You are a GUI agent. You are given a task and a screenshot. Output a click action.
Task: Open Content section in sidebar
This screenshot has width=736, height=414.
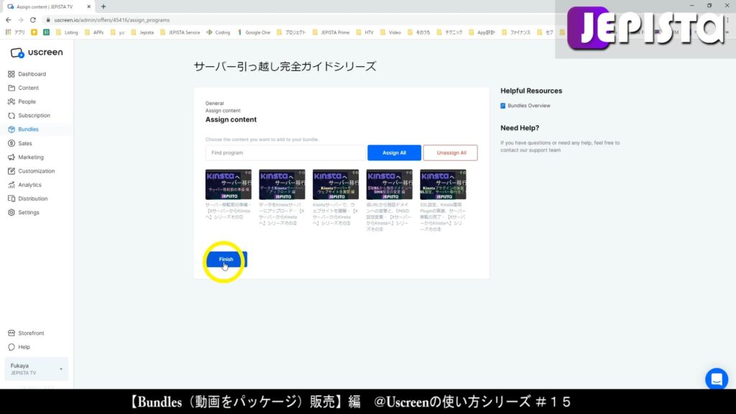click(28, 88)
